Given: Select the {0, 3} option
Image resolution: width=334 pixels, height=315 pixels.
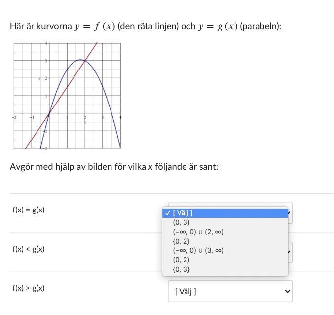Looking at the screenshot, I should tap(181, 269).
